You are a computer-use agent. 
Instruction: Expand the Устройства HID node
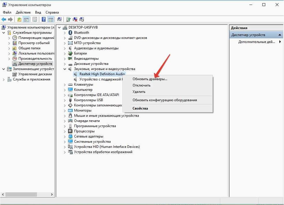click(65, 147)
